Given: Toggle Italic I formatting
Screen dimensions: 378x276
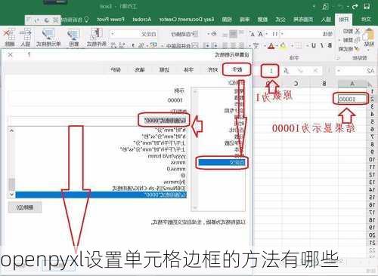Looking at the screenshot, I should 322,45.
